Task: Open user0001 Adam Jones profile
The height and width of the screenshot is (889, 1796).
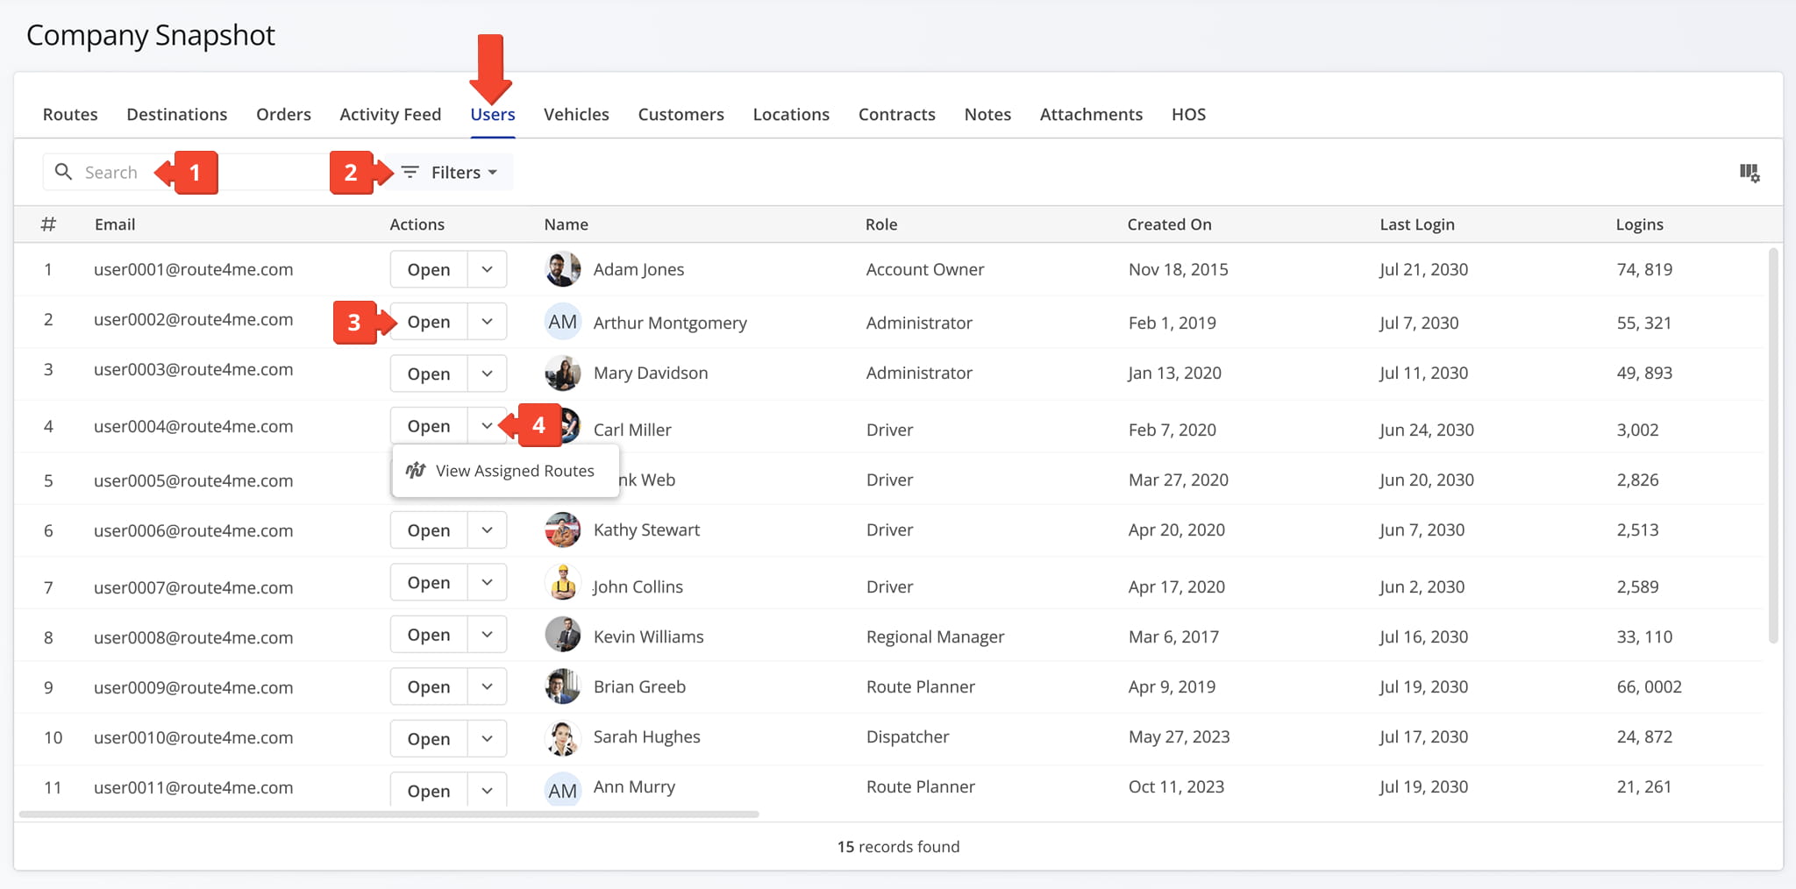Action: [429, 269]
